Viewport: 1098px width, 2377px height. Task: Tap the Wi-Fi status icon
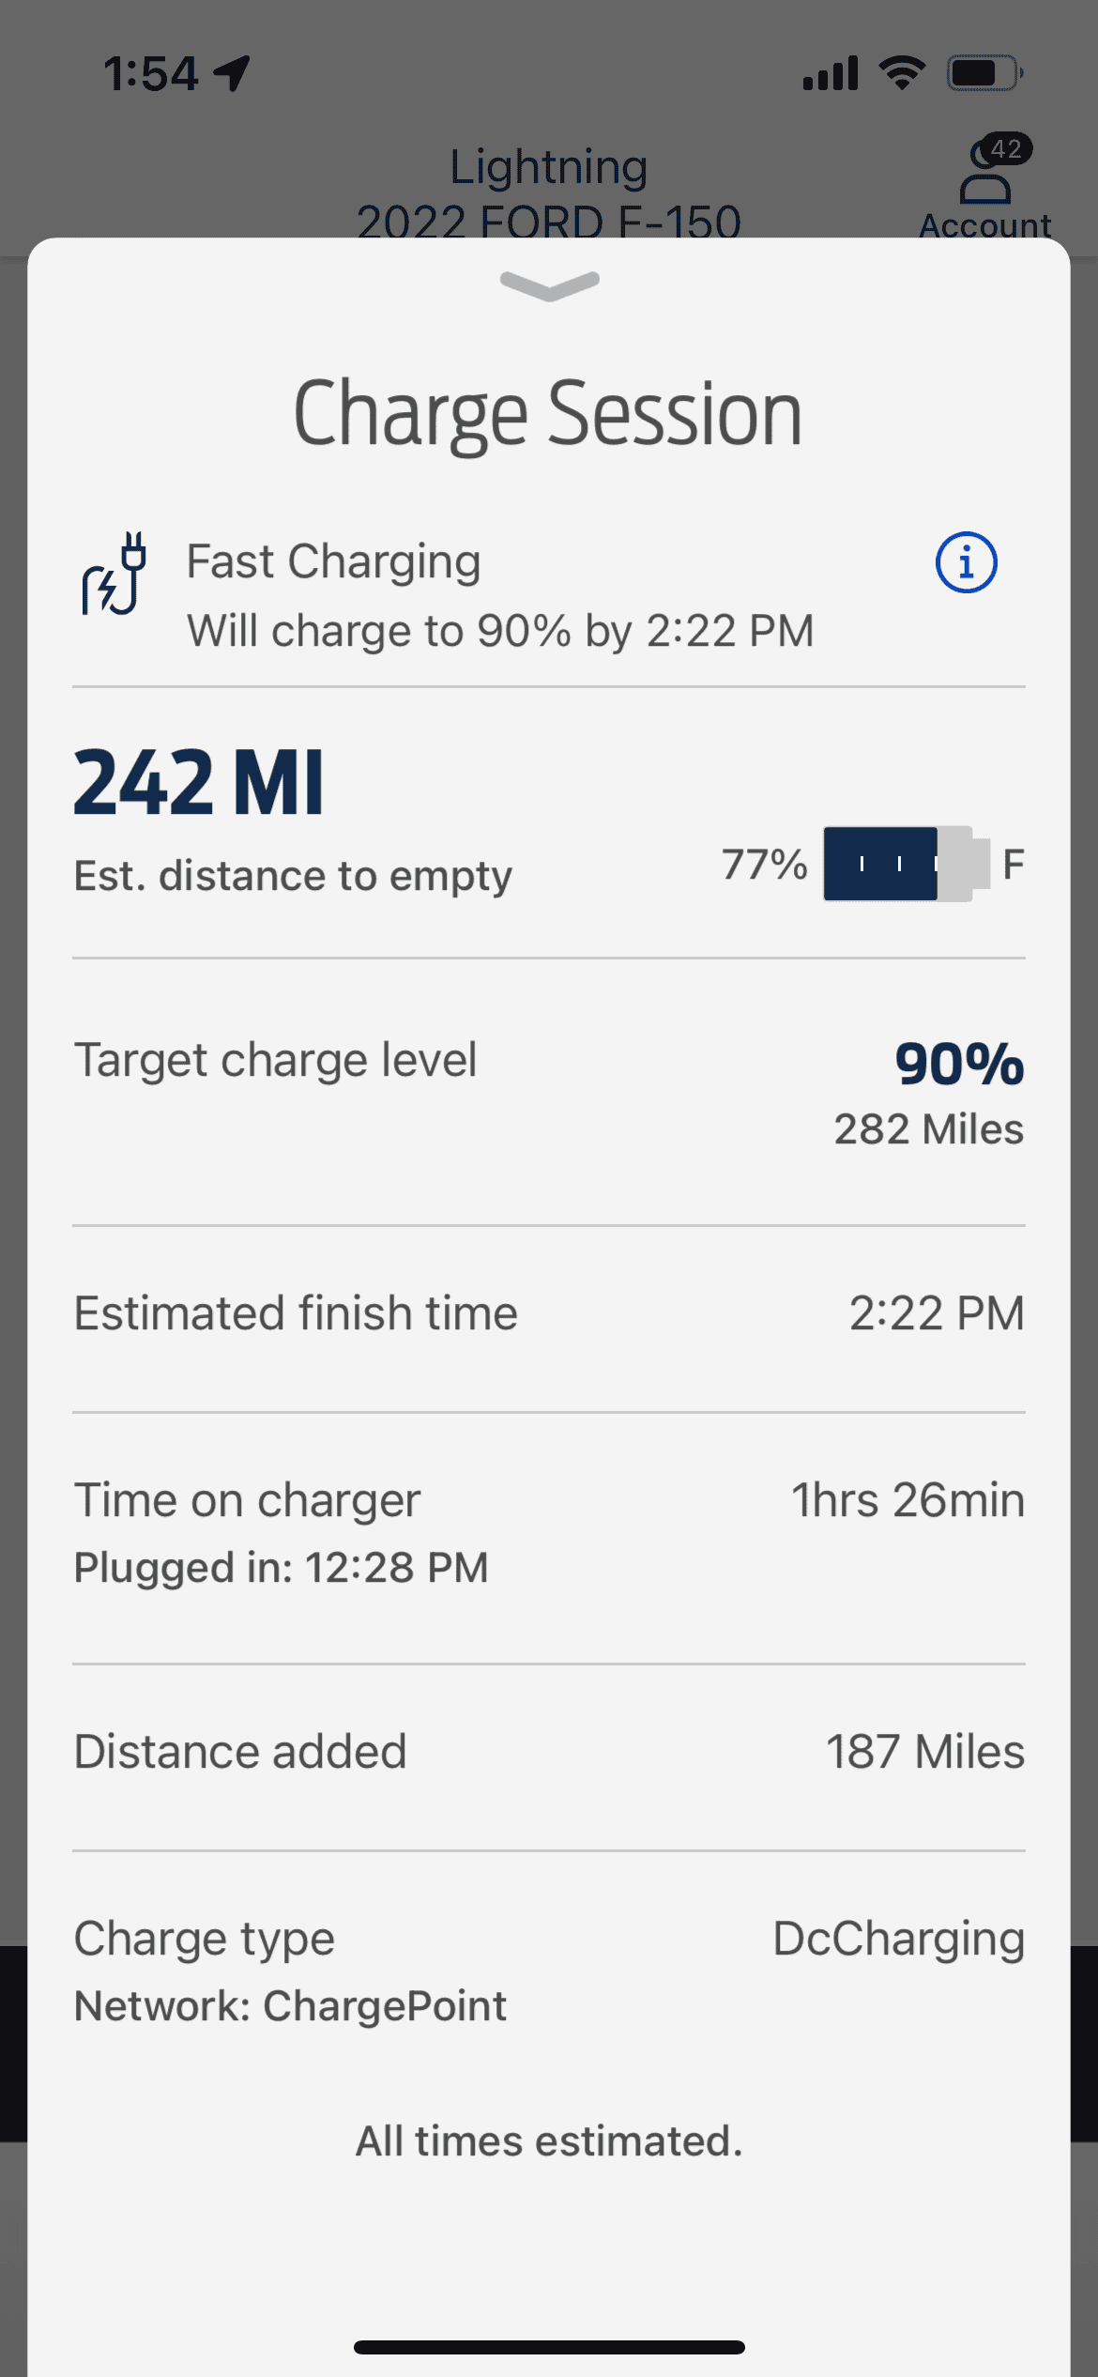pyautogui.click(x=902, y=72)
